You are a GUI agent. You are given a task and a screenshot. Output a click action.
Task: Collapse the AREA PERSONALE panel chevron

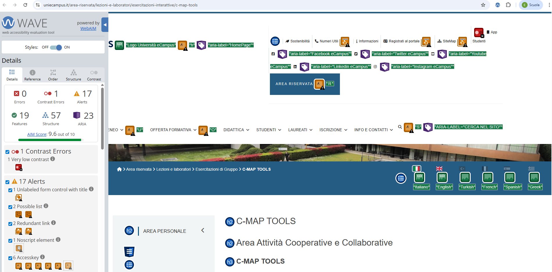[202, 230]
